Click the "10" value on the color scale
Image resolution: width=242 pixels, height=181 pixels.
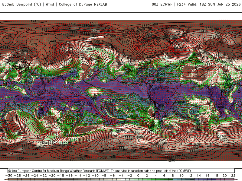[181, 176]
